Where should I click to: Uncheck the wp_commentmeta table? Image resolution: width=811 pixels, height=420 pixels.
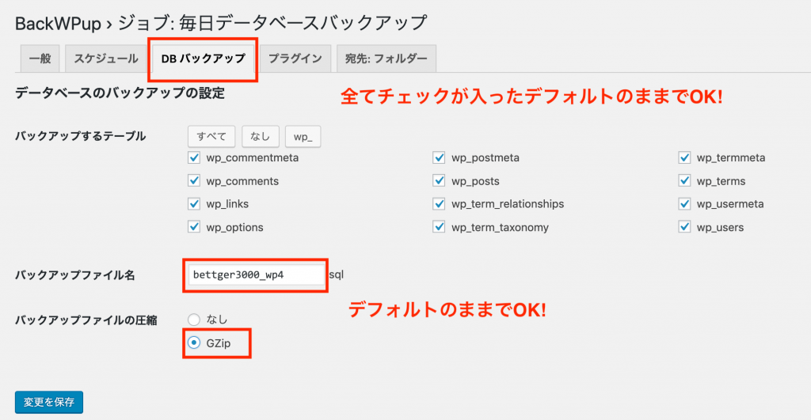point(194,157)
